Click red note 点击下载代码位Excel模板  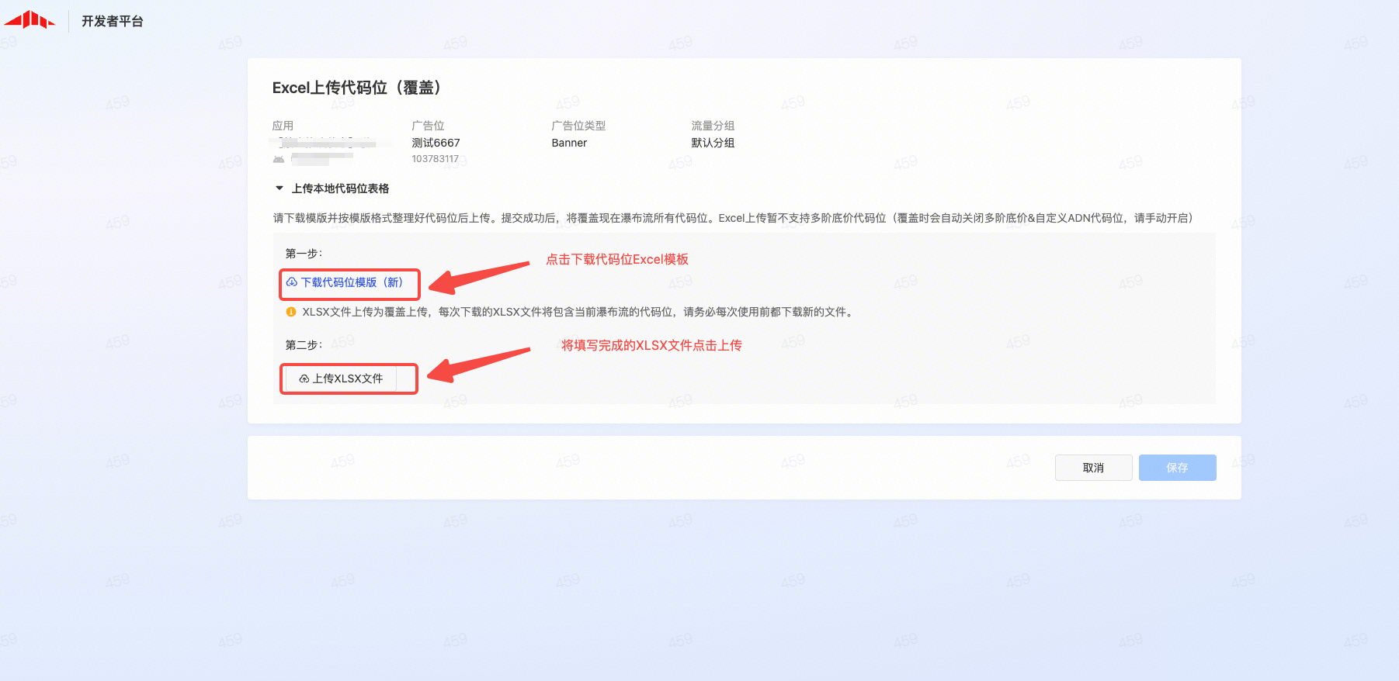click(x=617, y=259)
